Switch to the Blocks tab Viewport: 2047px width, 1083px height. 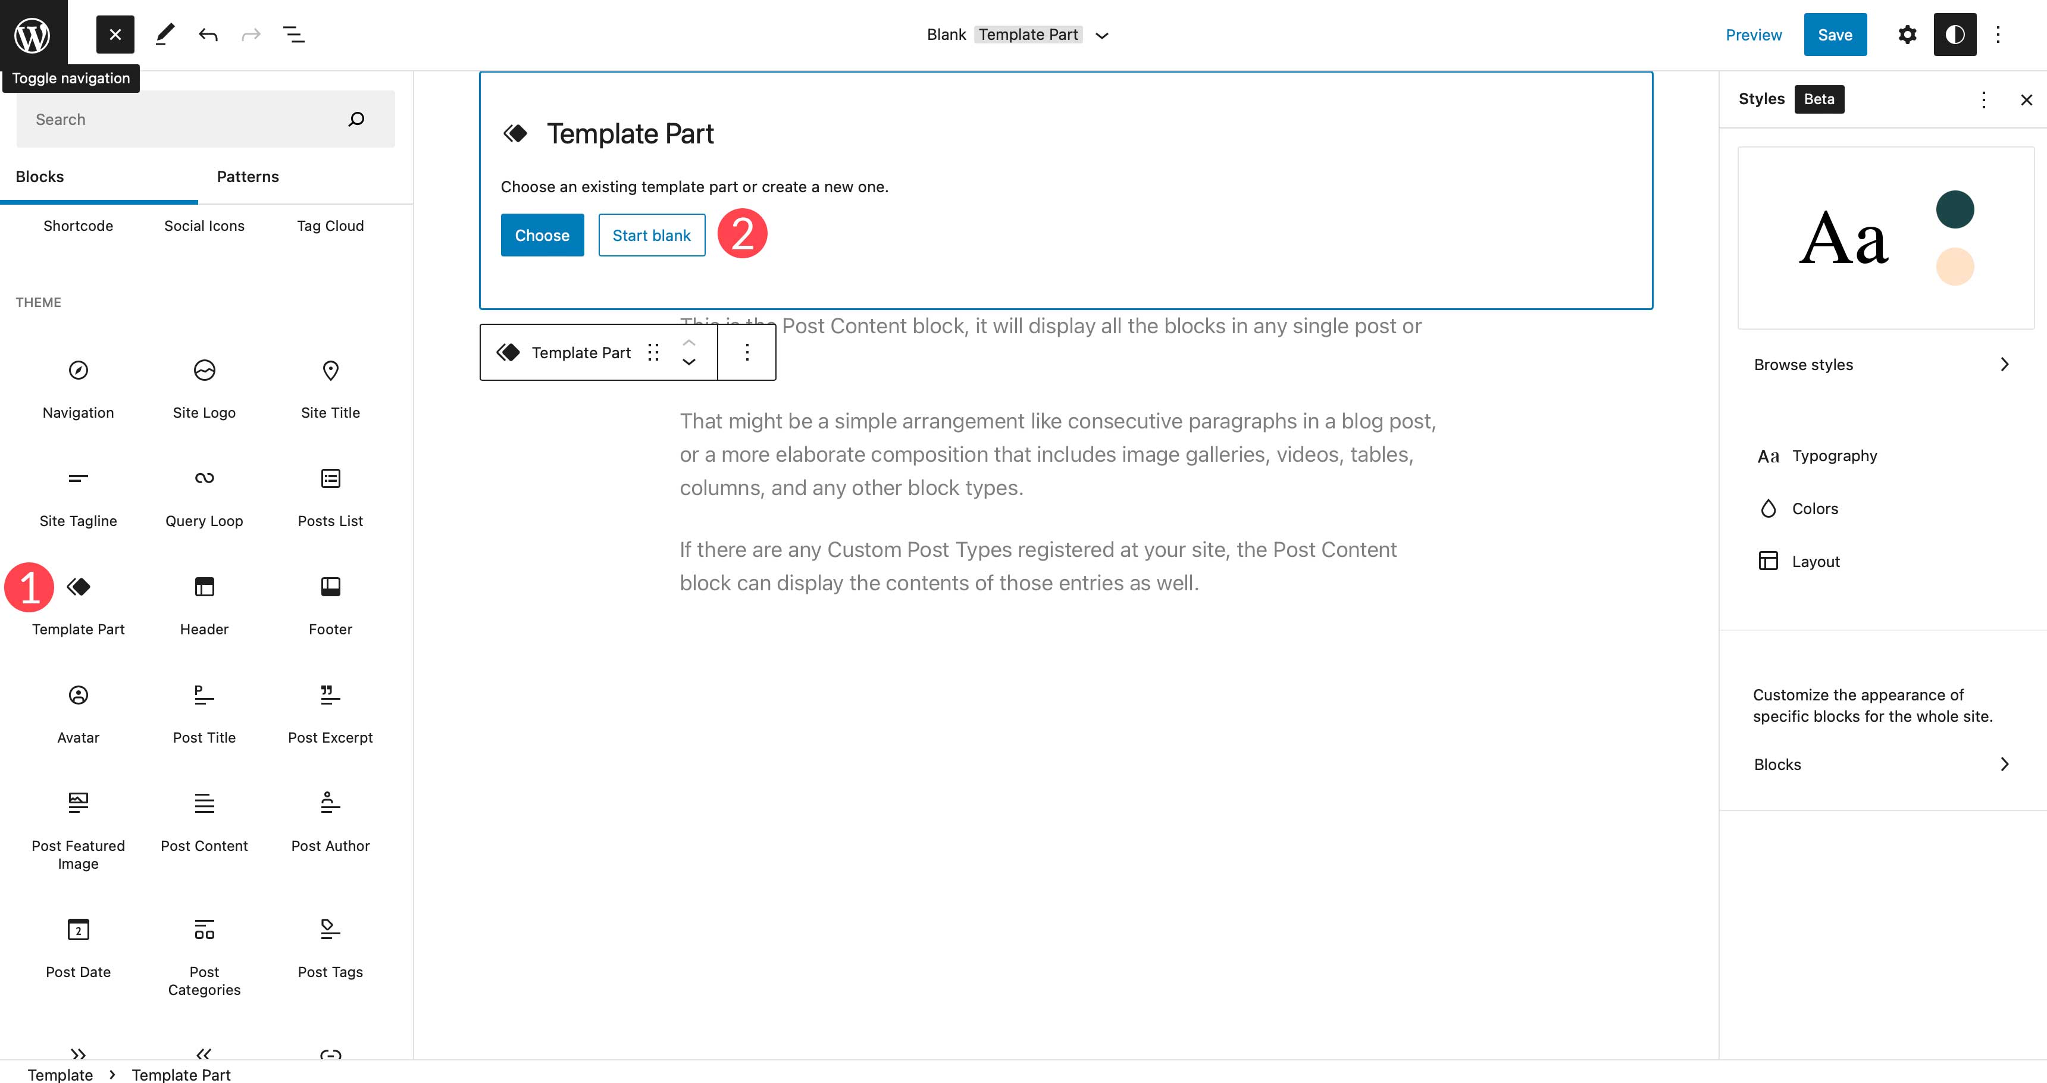coord(39,176)
